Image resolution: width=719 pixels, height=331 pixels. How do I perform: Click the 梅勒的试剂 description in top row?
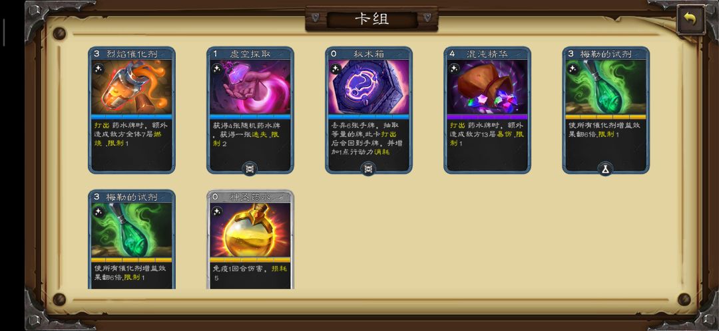[x=605, y=130]
